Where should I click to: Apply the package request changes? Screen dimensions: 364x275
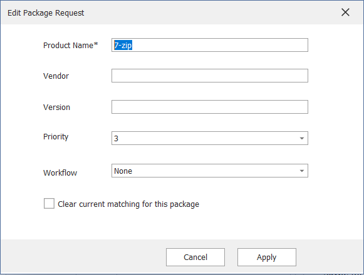(x=266, y=257)
